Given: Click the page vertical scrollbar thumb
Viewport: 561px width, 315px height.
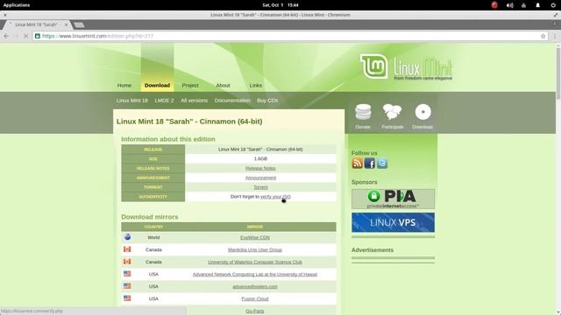Looking at the screenshot, I should pos(558,73).
